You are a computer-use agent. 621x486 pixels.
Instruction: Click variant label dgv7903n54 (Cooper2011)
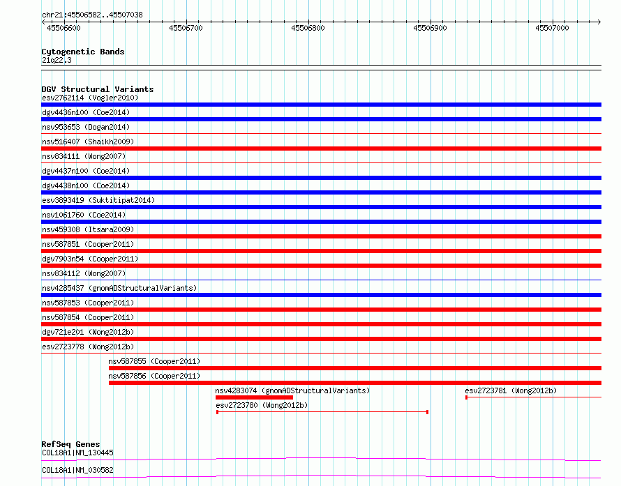tap(90, 259)
